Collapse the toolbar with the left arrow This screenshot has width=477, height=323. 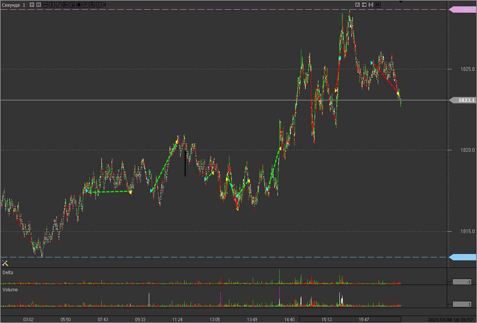coord(104,4)
